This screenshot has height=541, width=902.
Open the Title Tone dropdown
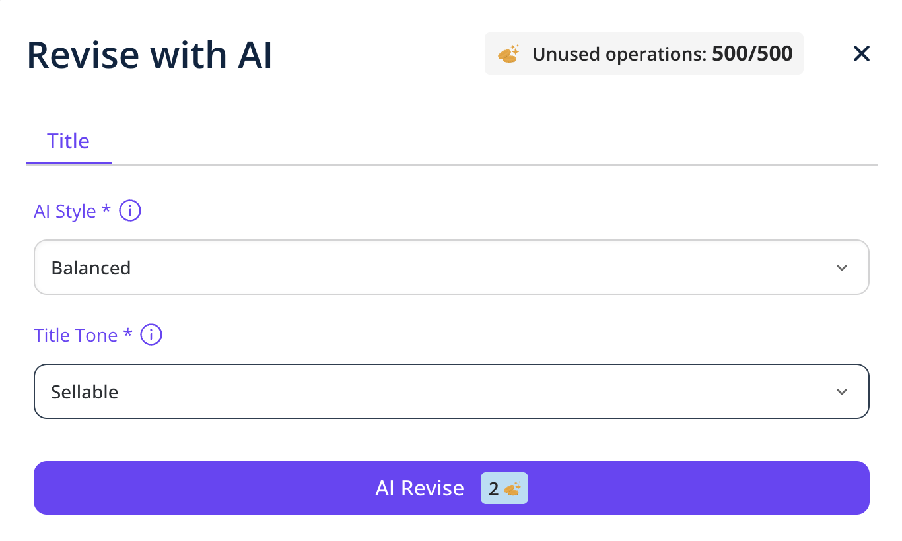451,392
